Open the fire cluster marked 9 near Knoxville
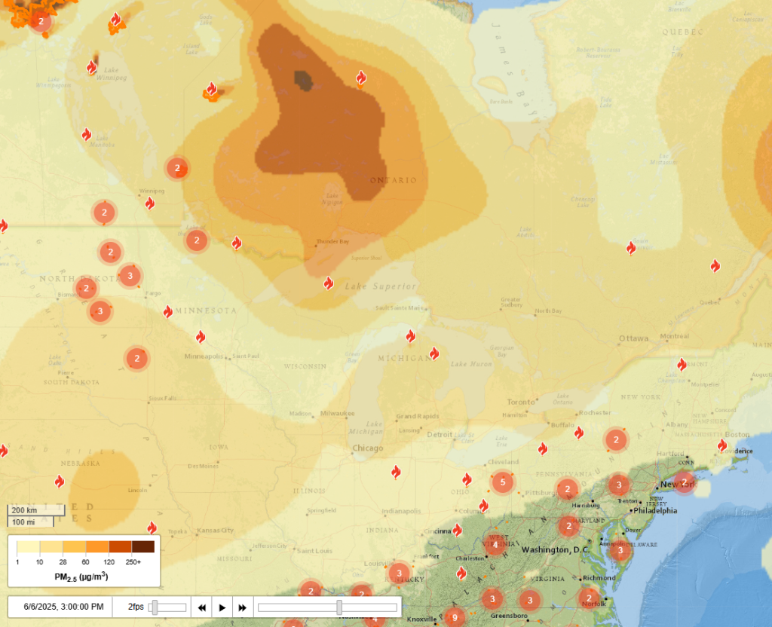772x627 pixels. click(454, 617)
